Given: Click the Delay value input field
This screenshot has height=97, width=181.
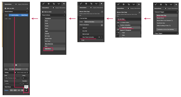Looking at the screenshot, I should pos(25,78).
